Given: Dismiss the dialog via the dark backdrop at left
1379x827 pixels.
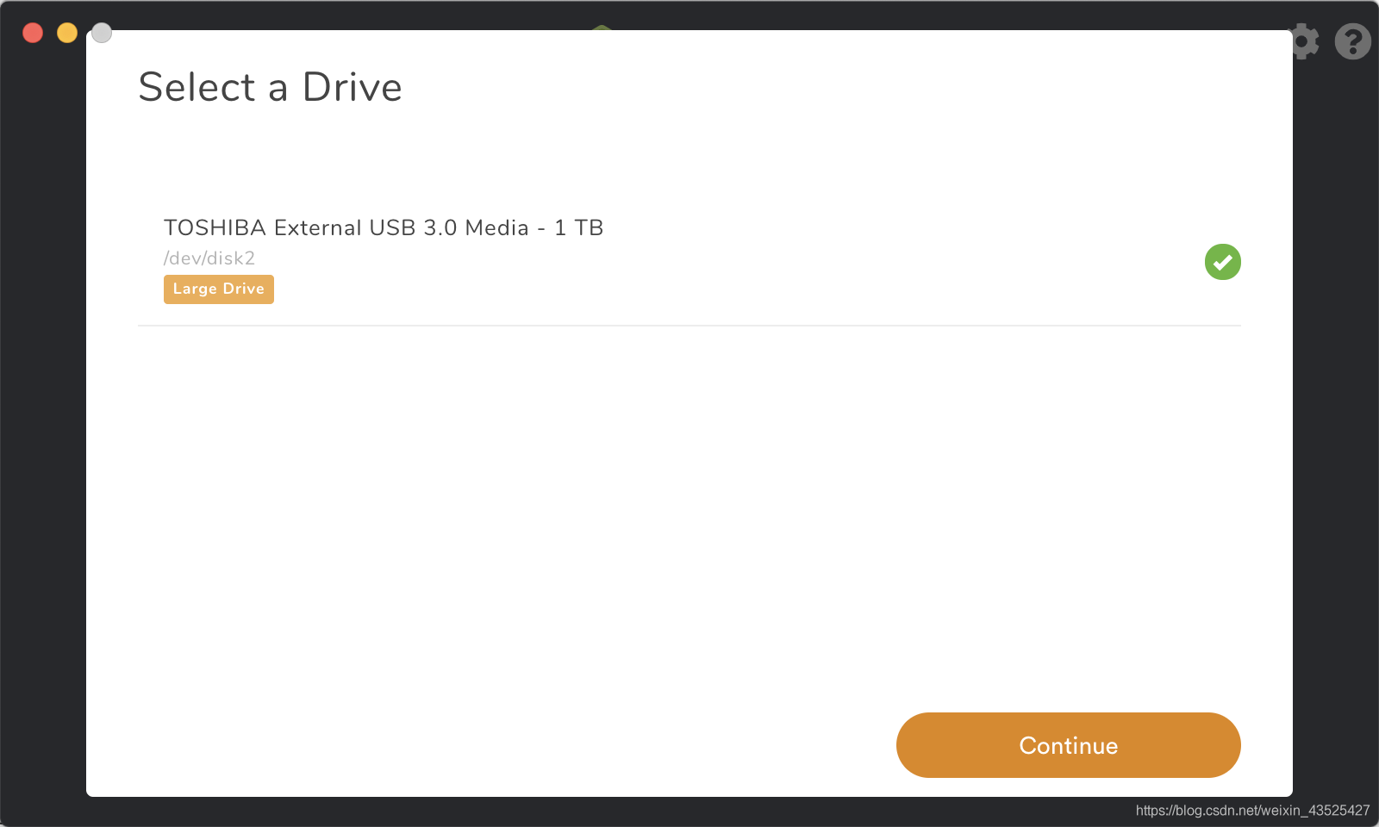Looking at the screenshot, I should pyautogui.click(x=43, y=431).
